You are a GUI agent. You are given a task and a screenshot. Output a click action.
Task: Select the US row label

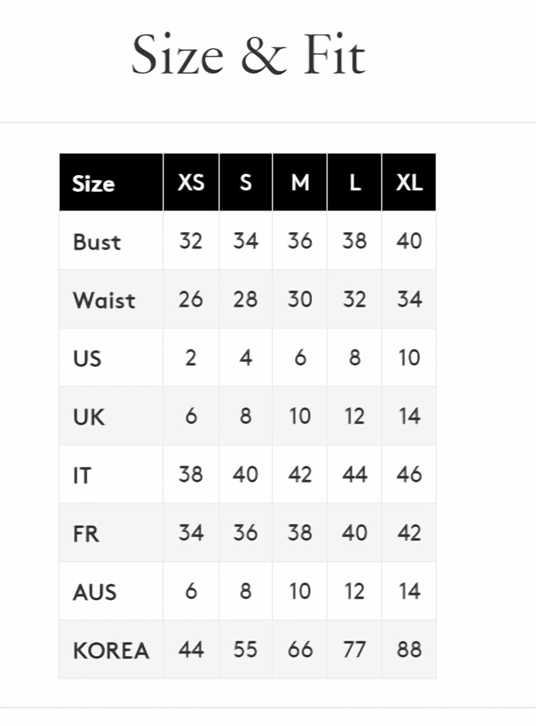point(87,359)
